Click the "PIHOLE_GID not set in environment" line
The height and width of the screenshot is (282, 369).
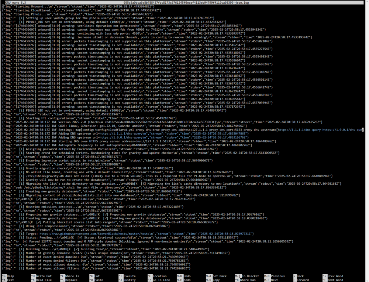click(114, 111)
